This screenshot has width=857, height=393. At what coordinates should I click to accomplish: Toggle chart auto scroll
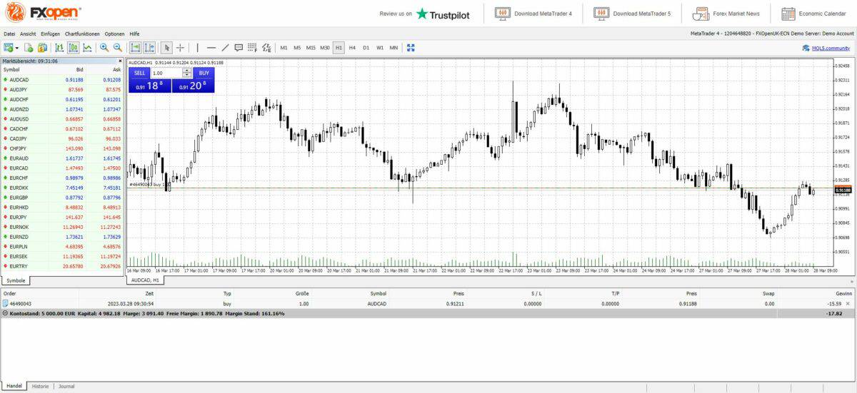135,48
